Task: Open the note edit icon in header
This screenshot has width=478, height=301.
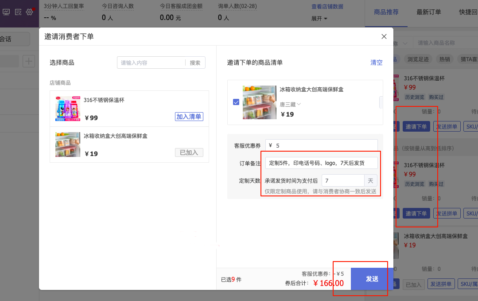Action: click(x=18, y=12)
